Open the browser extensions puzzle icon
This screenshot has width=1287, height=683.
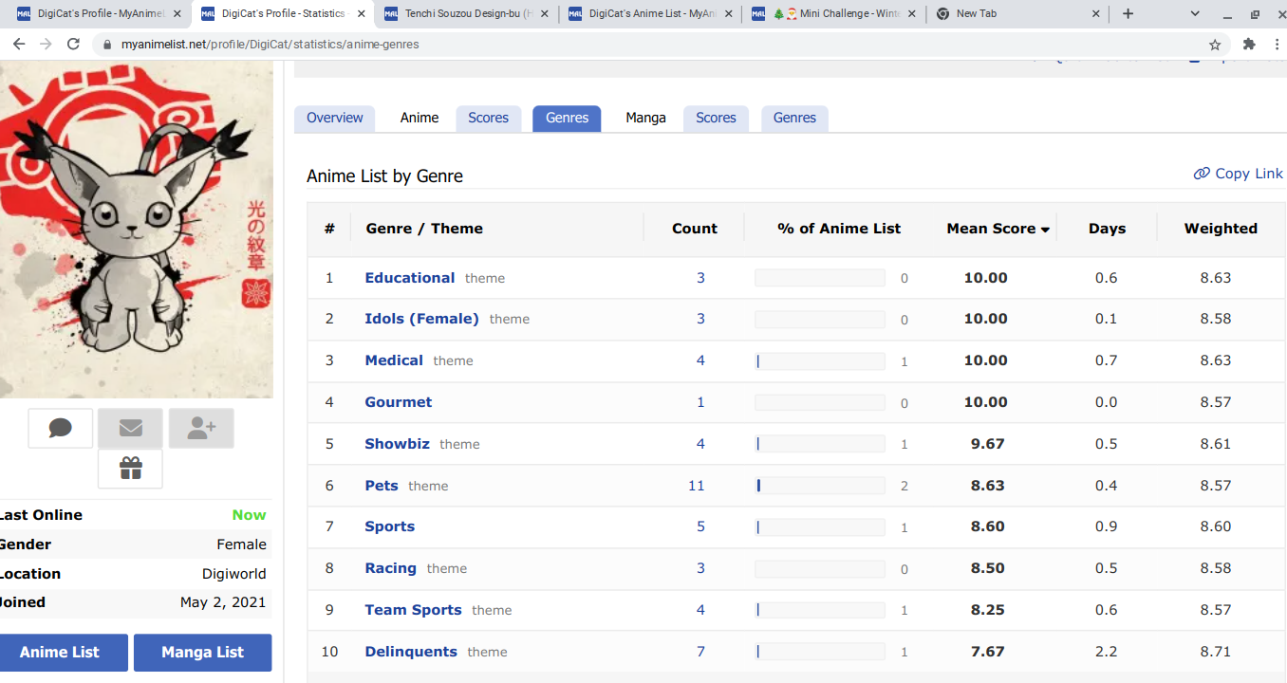[1249, 45]
